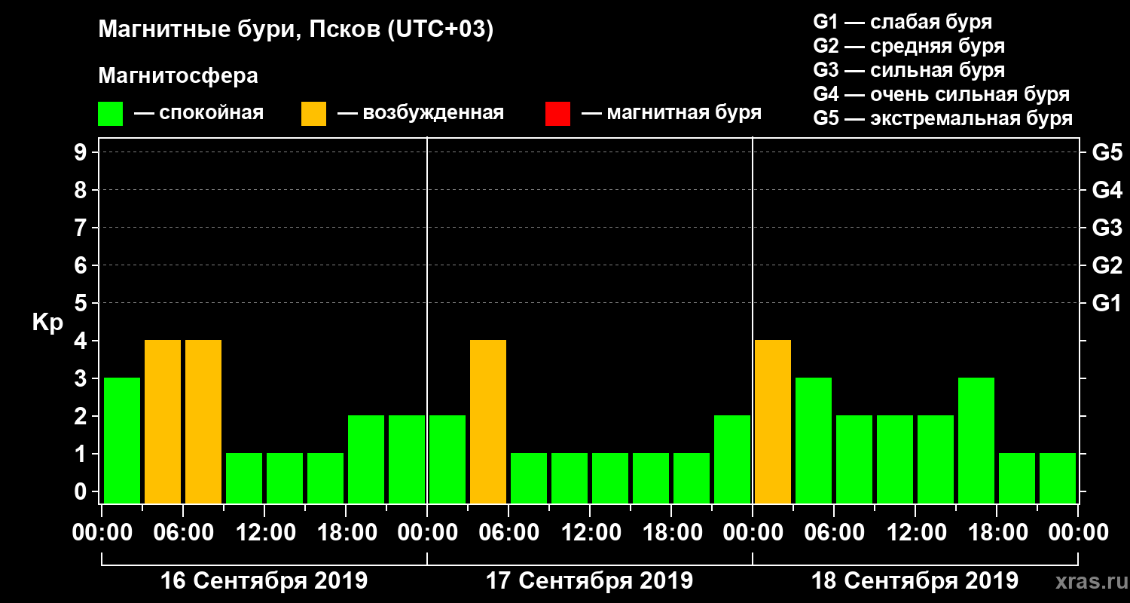Click the red 'магнитная буря' legend swatch
The height and width of the screenshot is (603, 1130).
(557, 114)
